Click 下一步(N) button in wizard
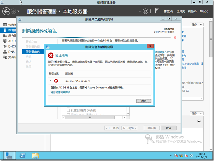 click(129, 128)
